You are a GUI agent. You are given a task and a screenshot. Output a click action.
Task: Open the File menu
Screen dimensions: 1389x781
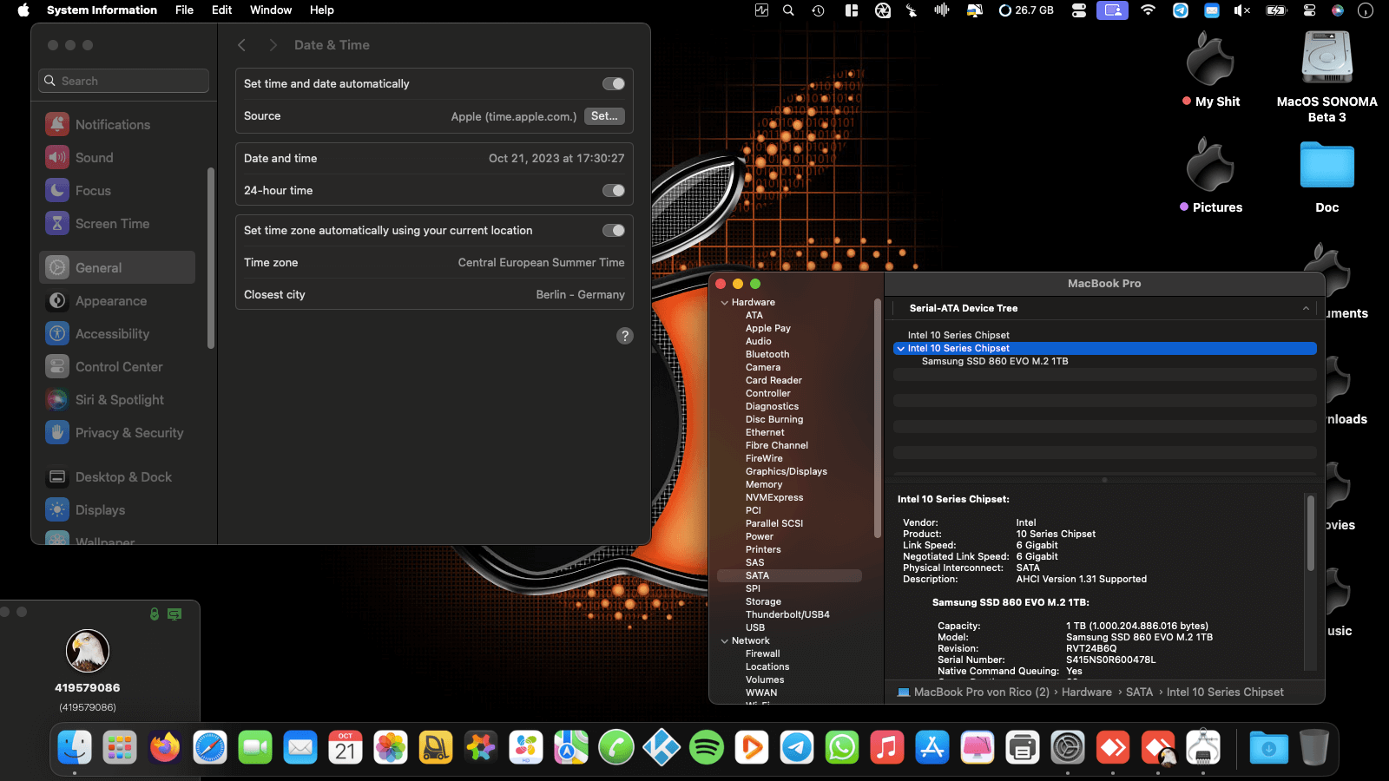click(184, 10)
